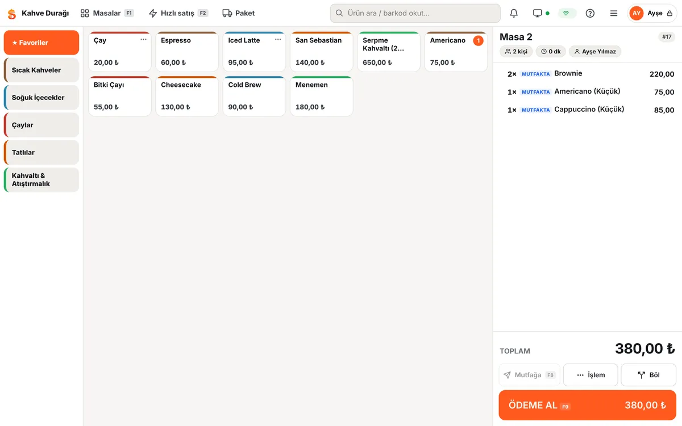Click the ÖDEME AL payment button

[x=588, y=405]
